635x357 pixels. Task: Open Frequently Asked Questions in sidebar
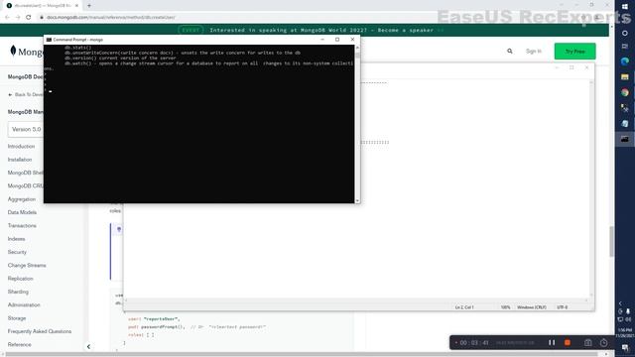coord(40,331)
